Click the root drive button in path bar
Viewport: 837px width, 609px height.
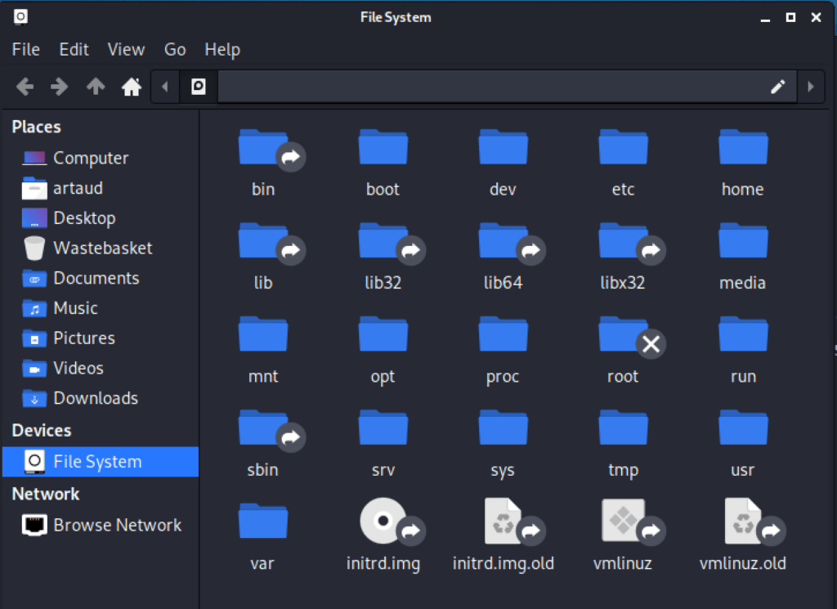click(x=199, y=87)
